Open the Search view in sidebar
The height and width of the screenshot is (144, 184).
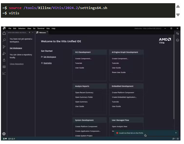pos(4,40)
